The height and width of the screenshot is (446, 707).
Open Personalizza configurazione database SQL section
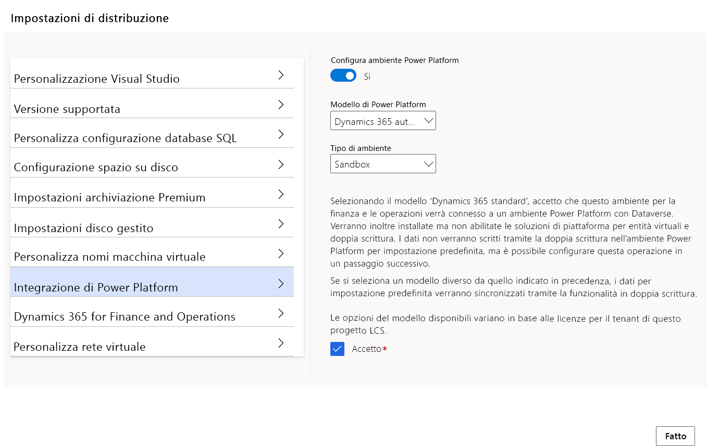(125, 138)
